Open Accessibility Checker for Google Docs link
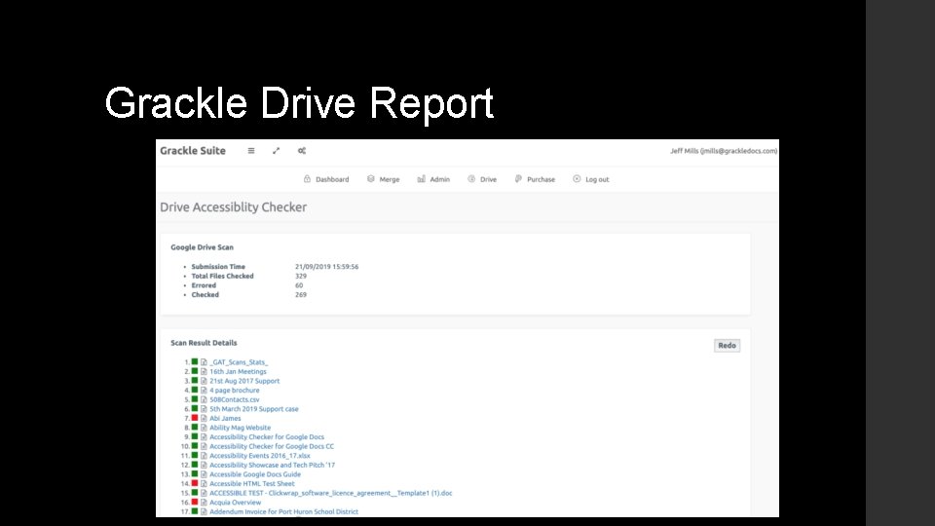 coord(267,437)
